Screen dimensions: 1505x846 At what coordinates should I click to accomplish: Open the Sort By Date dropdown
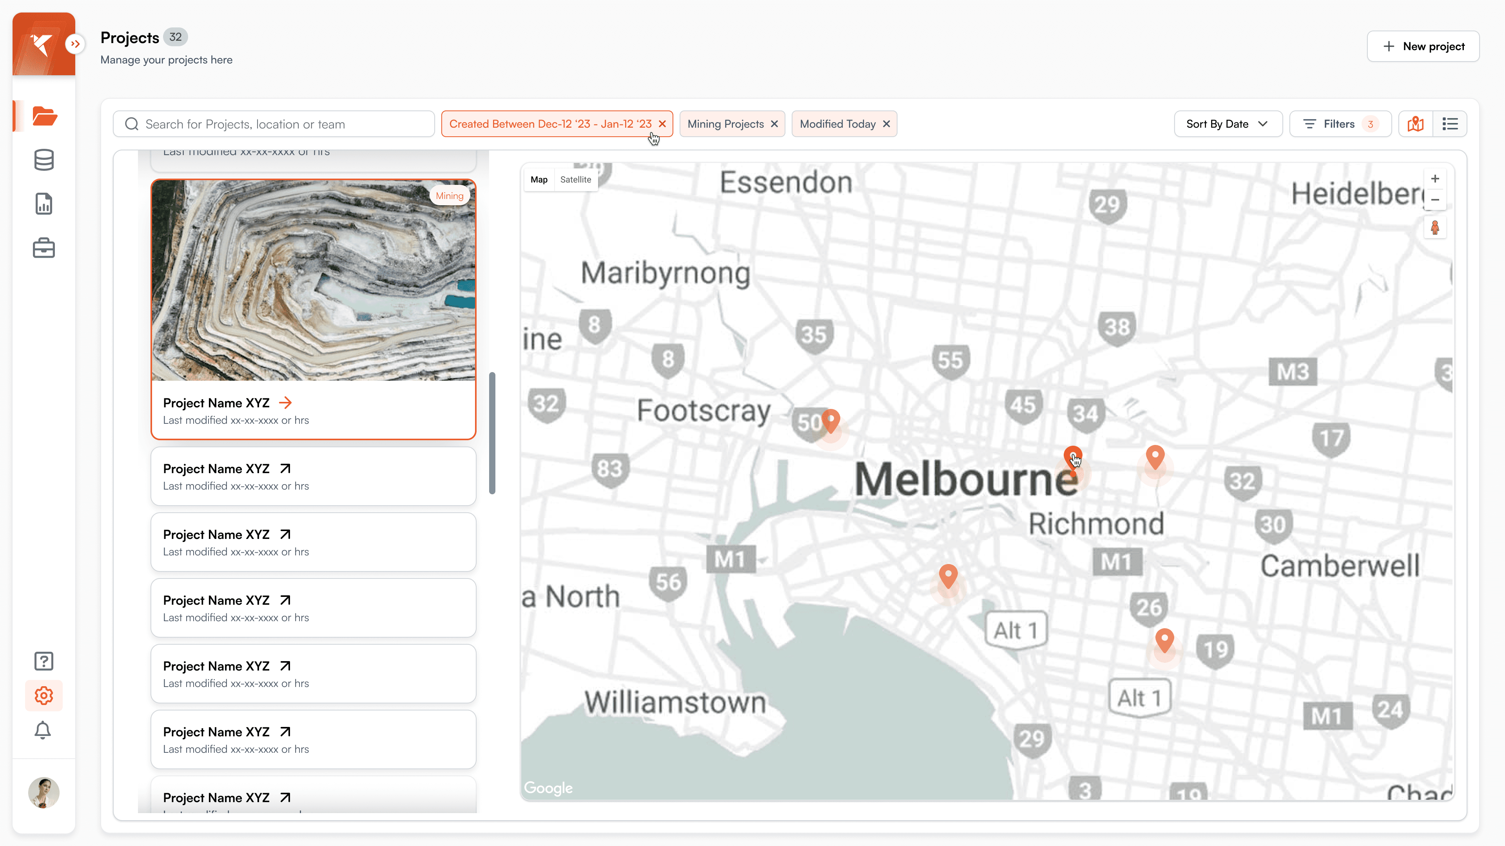[x=1228, y=124]
